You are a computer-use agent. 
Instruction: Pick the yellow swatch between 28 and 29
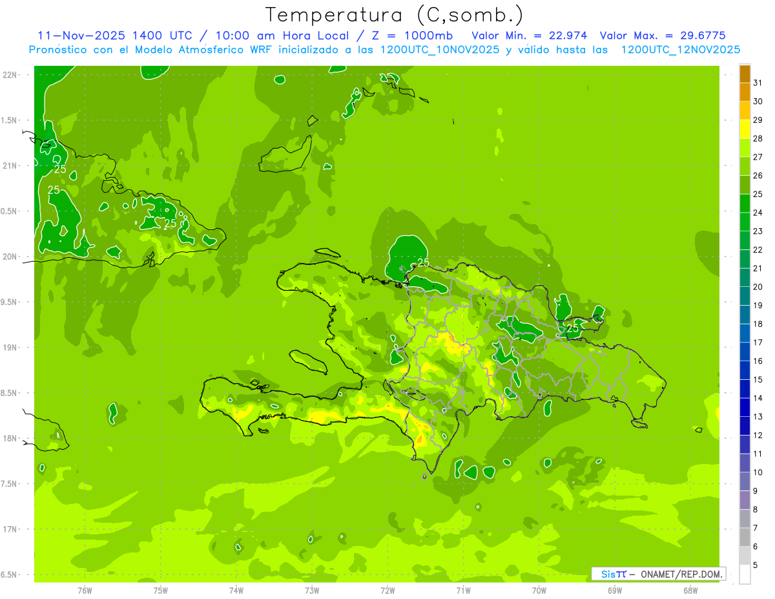pyautogui.click(x=745, y=129)
